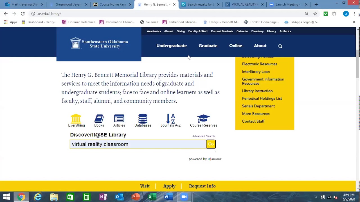Open the Serials Department link
Image resolution: width=360 pixels, height=202 pixels.
point(258,106)
